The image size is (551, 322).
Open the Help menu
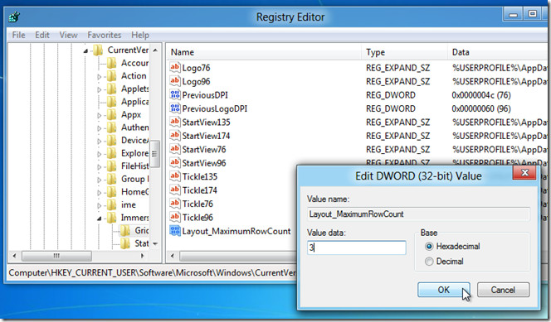[140, 35]
